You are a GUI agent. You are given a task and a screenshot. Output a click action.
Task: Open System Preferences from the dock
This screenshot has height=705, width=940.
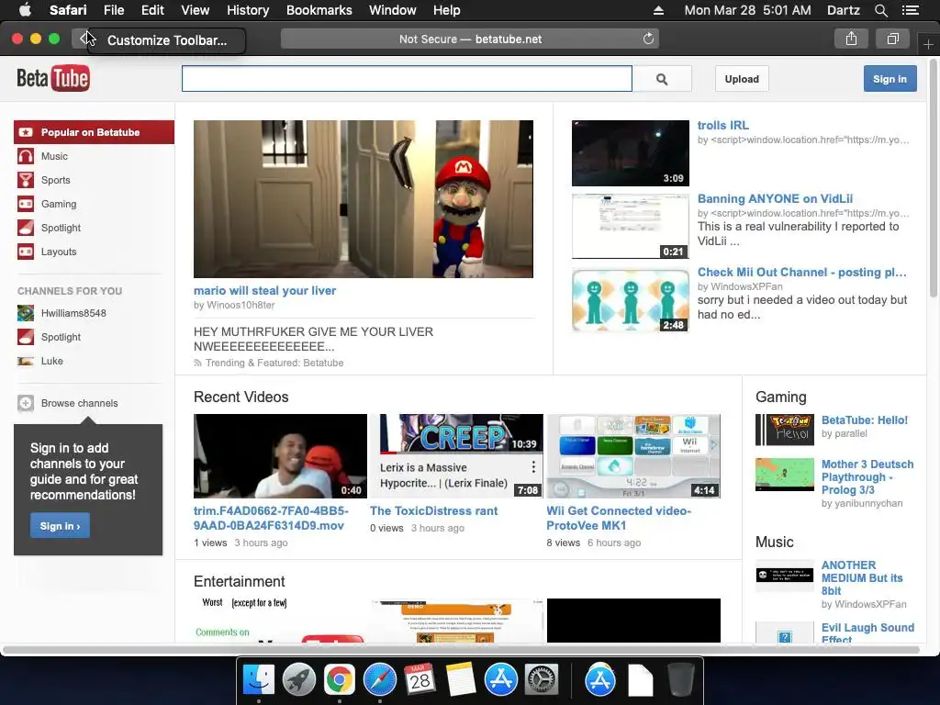(x=542, y=680)
